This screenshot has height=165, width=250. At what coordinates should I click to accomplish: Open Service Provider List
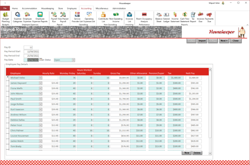tap(77, 17)
